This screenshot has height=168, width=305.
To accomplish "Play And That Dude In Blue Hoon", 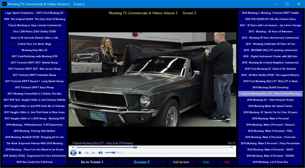I will point(34,112).
